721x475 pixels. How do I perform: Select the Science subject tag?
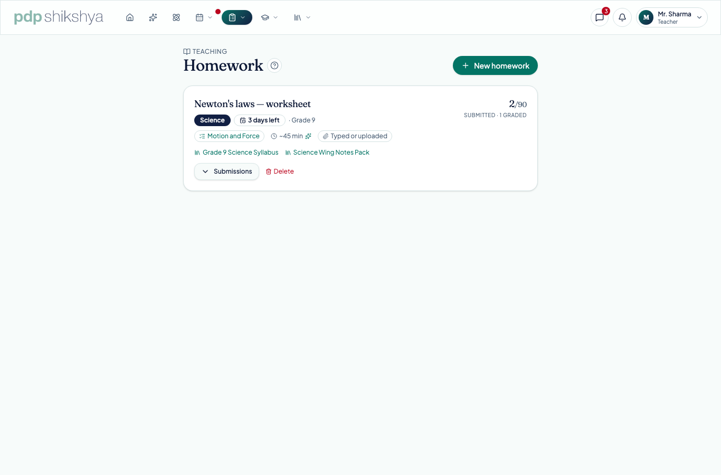(x=212, y=120)
